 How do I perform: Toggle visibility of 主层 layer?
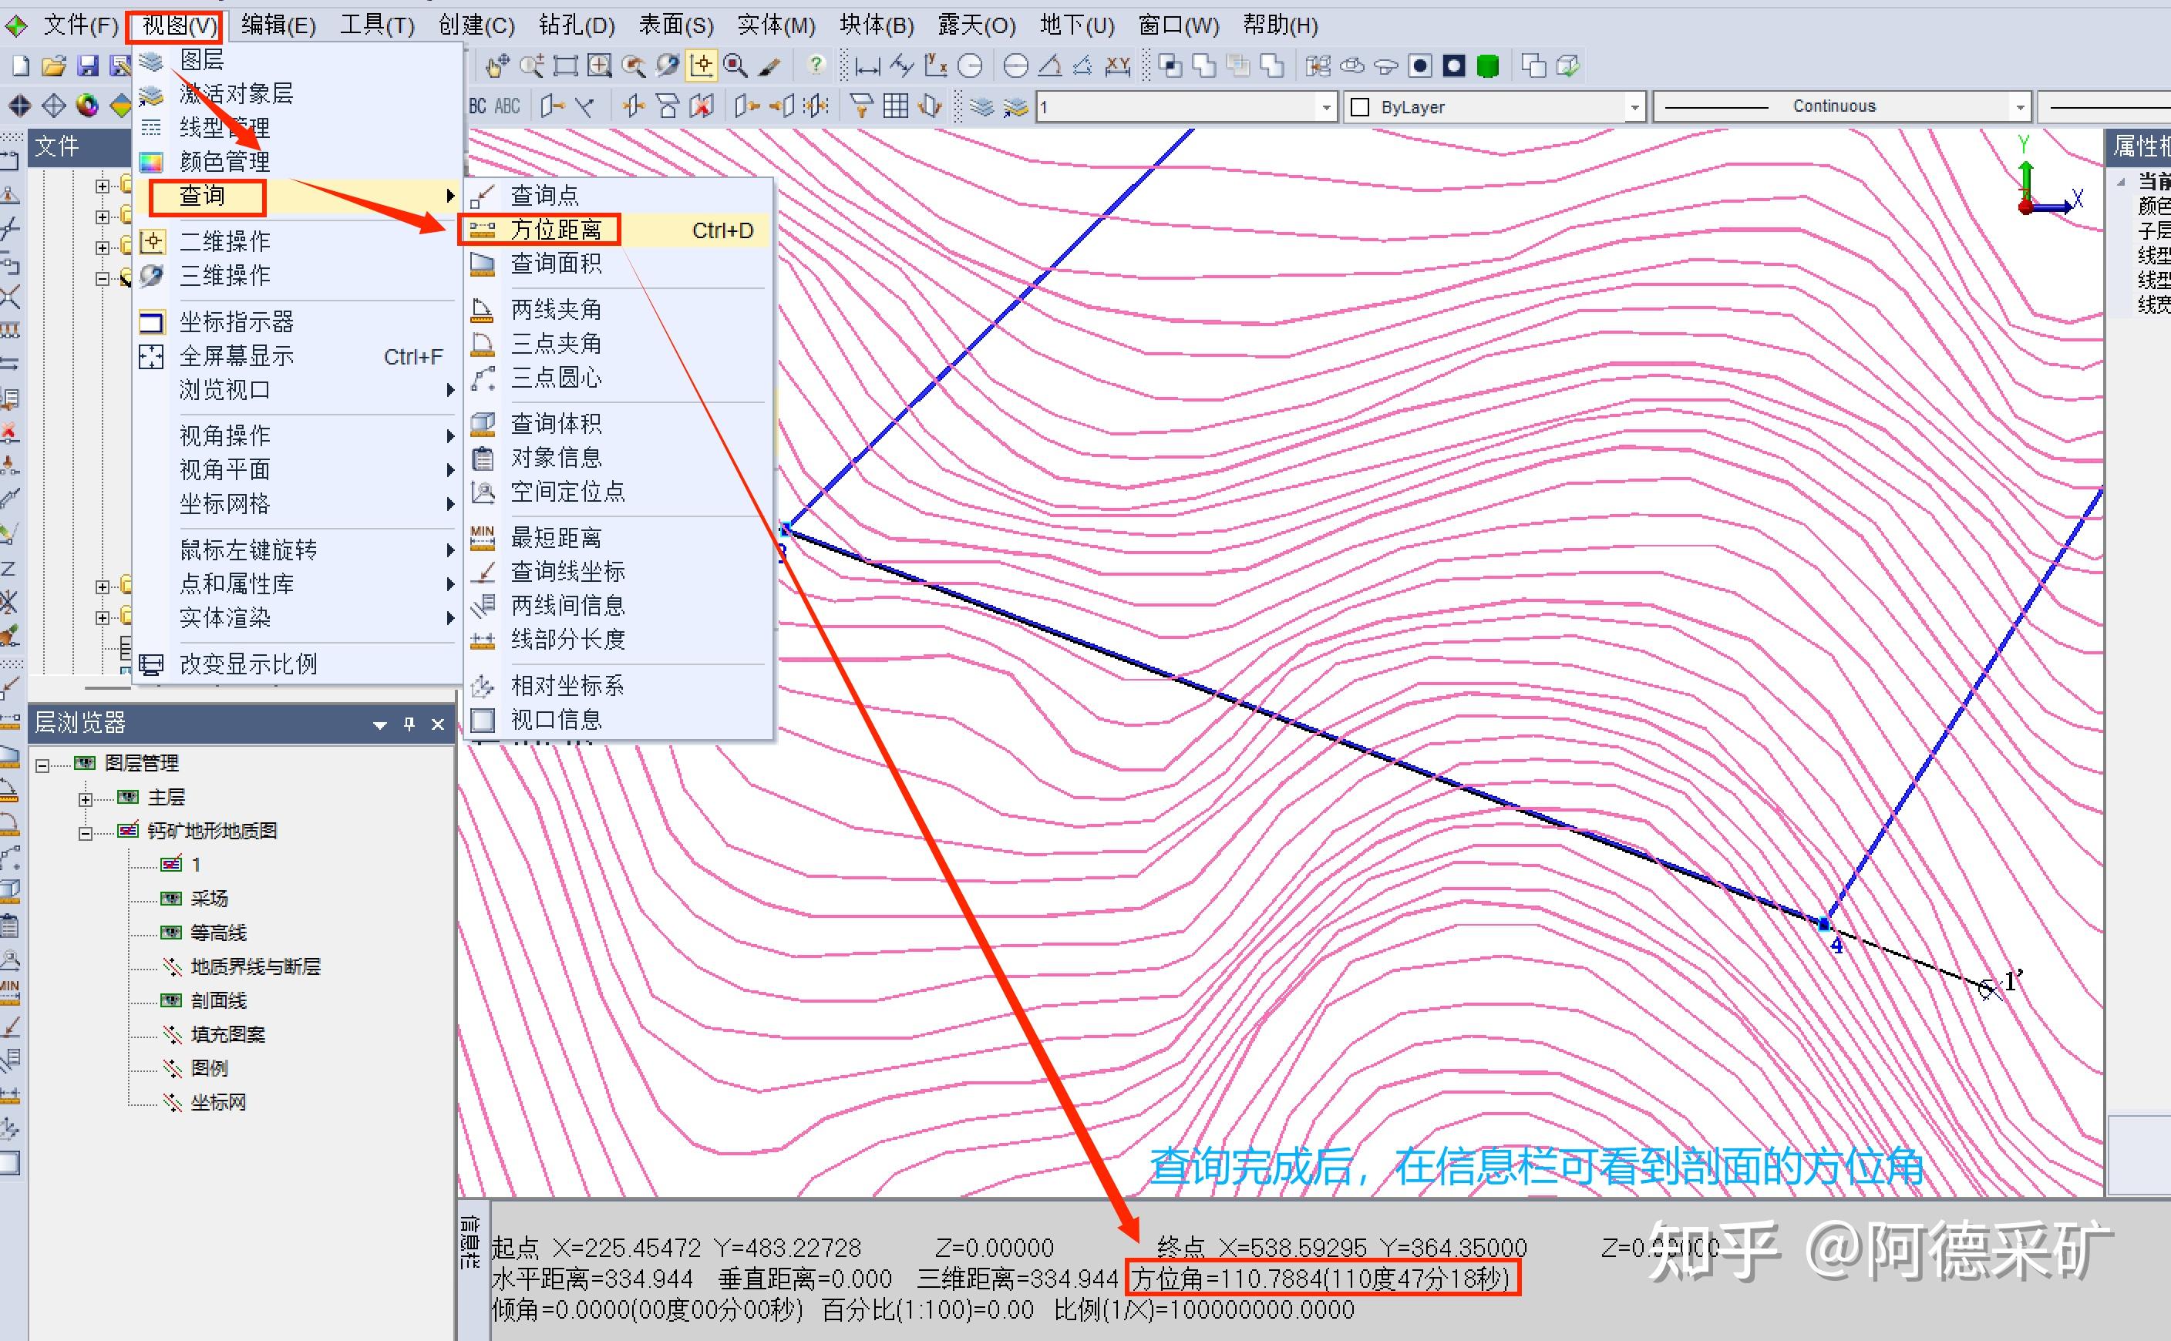[x=128, y=796]
